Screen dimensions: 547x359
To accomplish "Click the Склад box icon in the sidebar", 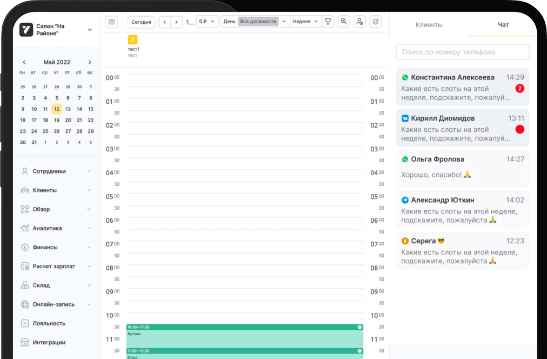I will [25, 285].
